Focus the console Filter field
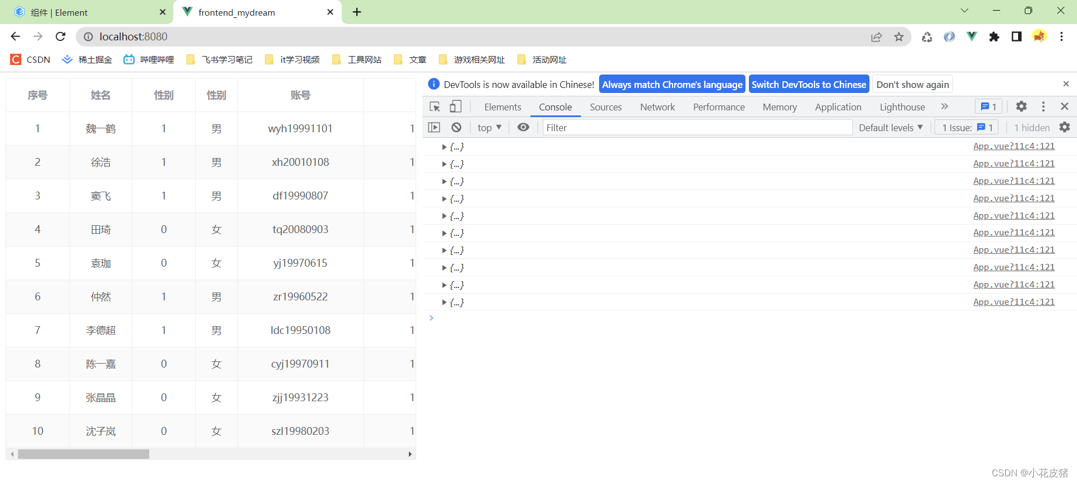Image resolution: width=1077 pixels, height=483 pixels. (x=697, y=128)
